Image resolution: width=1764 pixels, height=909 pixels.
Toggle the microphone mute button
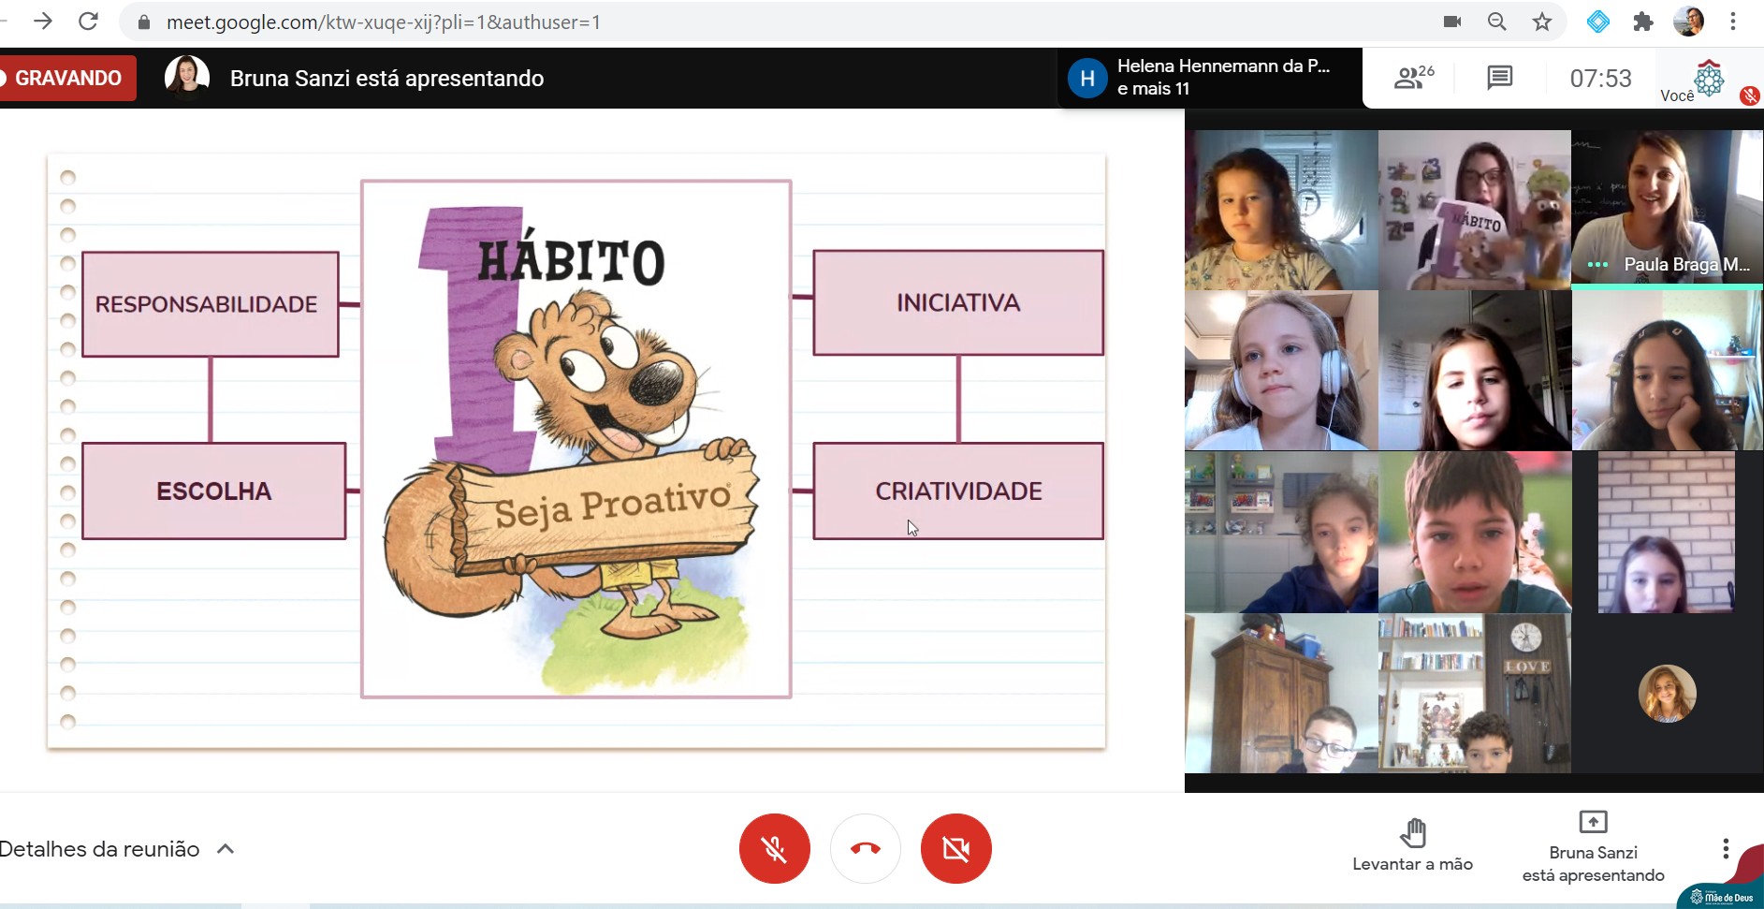click(x=774, y=848)
